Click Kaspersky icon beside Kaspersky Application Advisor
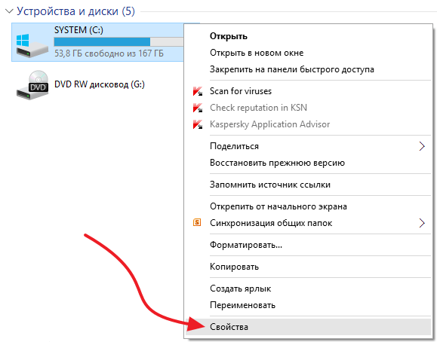This screenshot has height=342, width=437. (198, 124)
